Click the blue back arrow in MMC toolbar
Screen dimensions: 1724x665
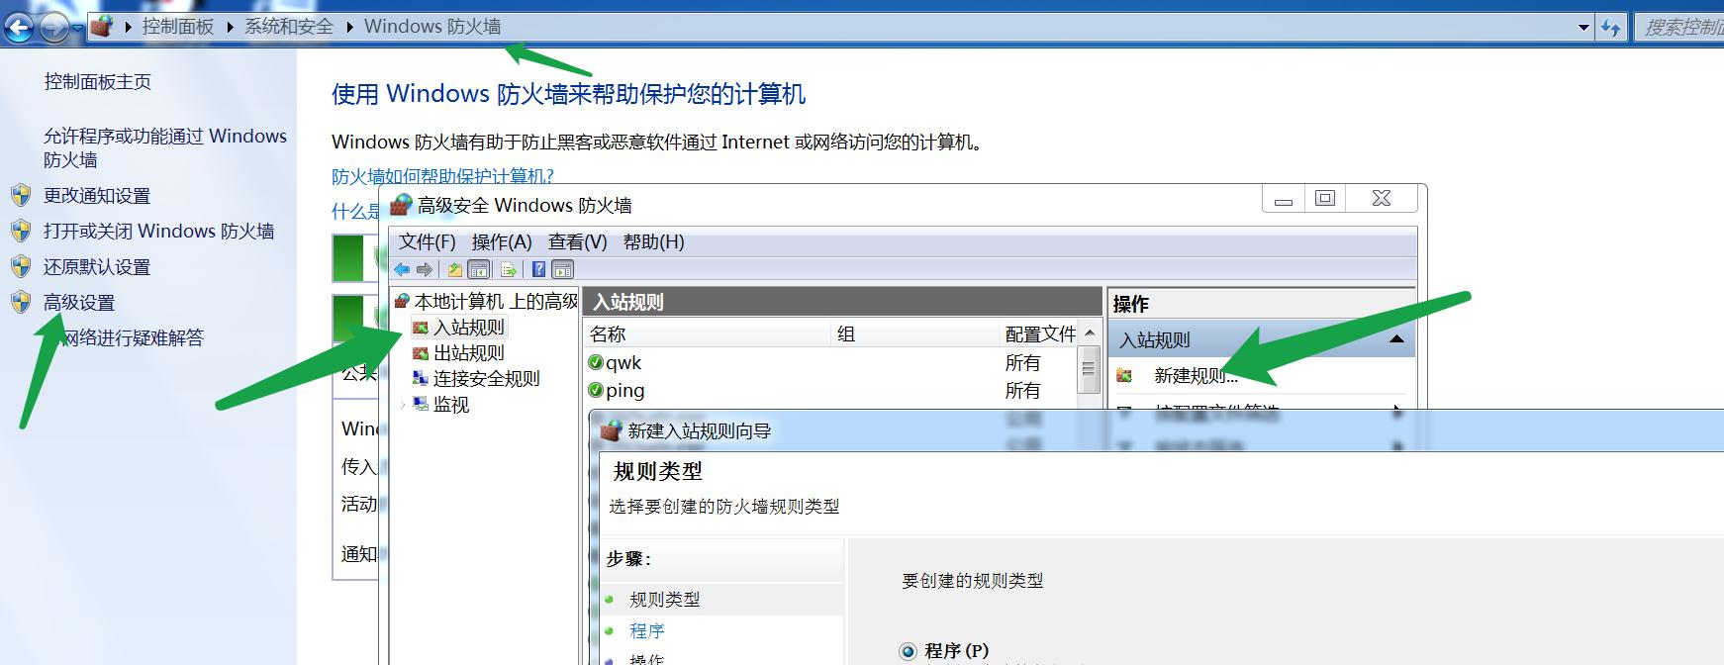click(x=402, y=269)
